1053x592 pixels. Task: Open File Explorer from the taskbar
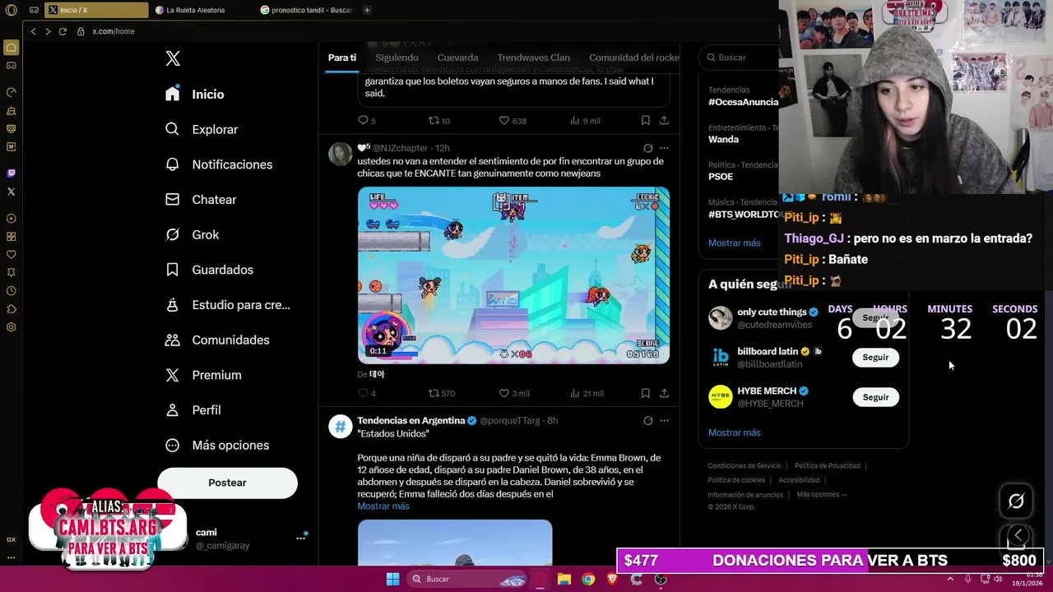(x=564, y=579)
